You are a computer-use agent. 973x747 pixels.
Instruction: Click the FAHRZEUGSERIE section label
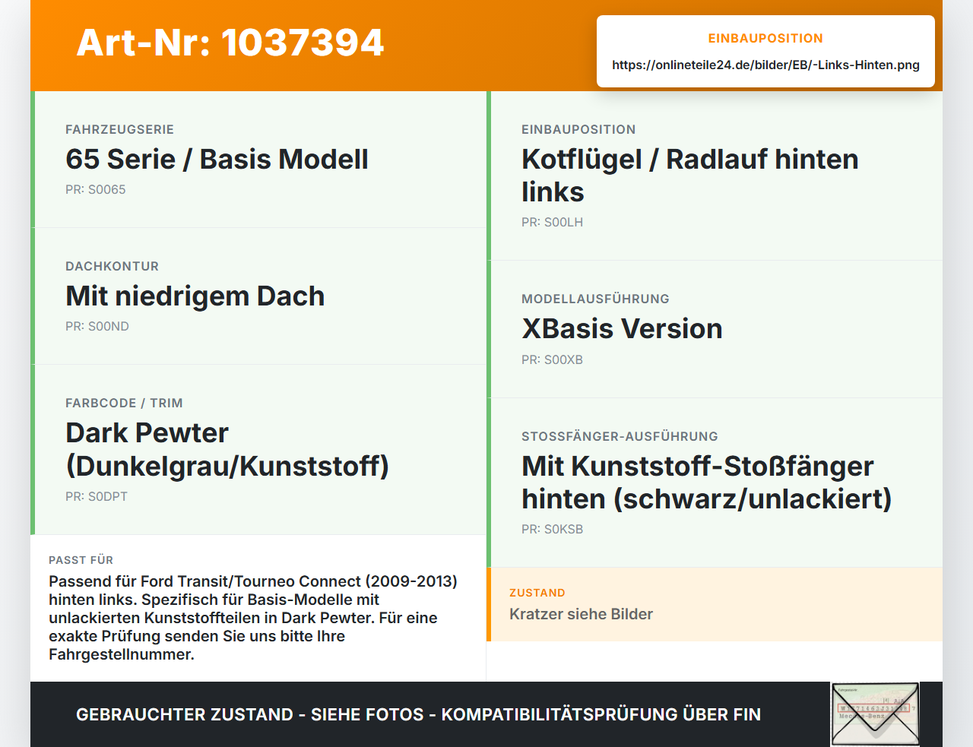pos(119,129)
